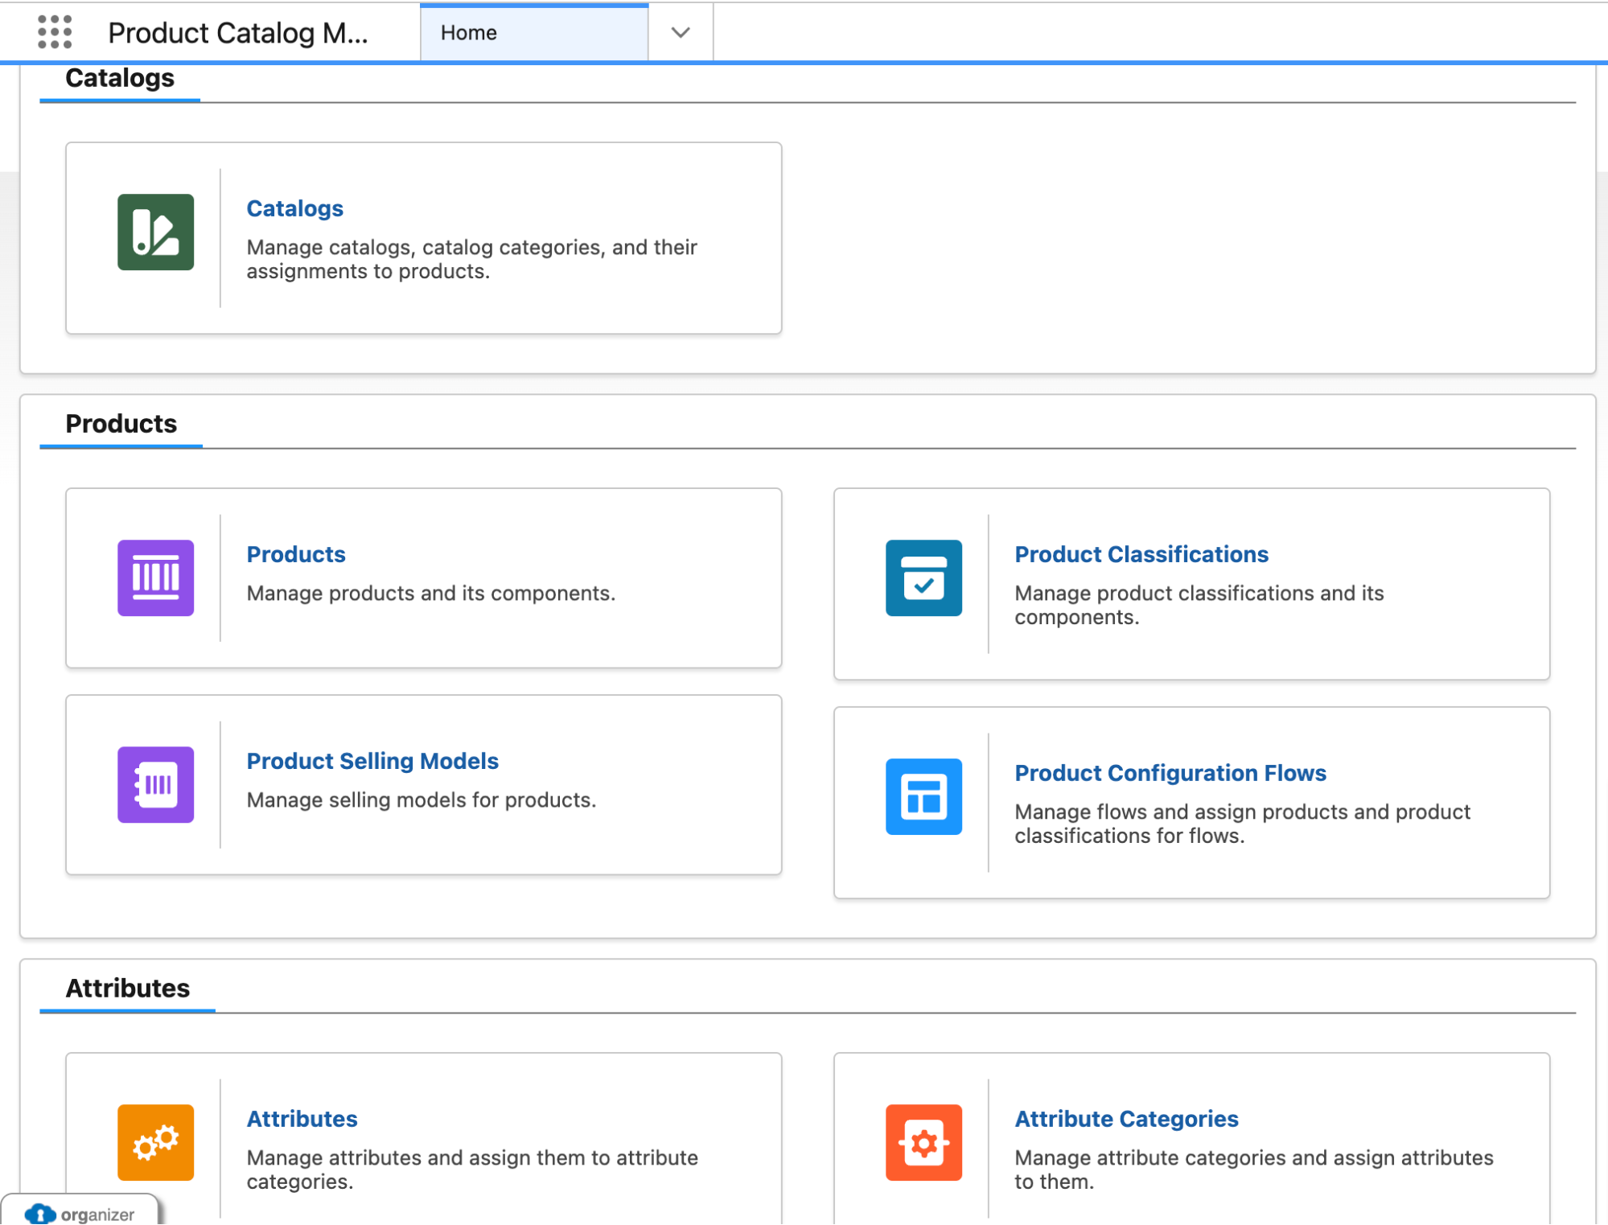The width and height of the screenshot is (1608, 1225).
Task: Click 'Manage attributes and assign them' description
Action: pos(472,1170)
